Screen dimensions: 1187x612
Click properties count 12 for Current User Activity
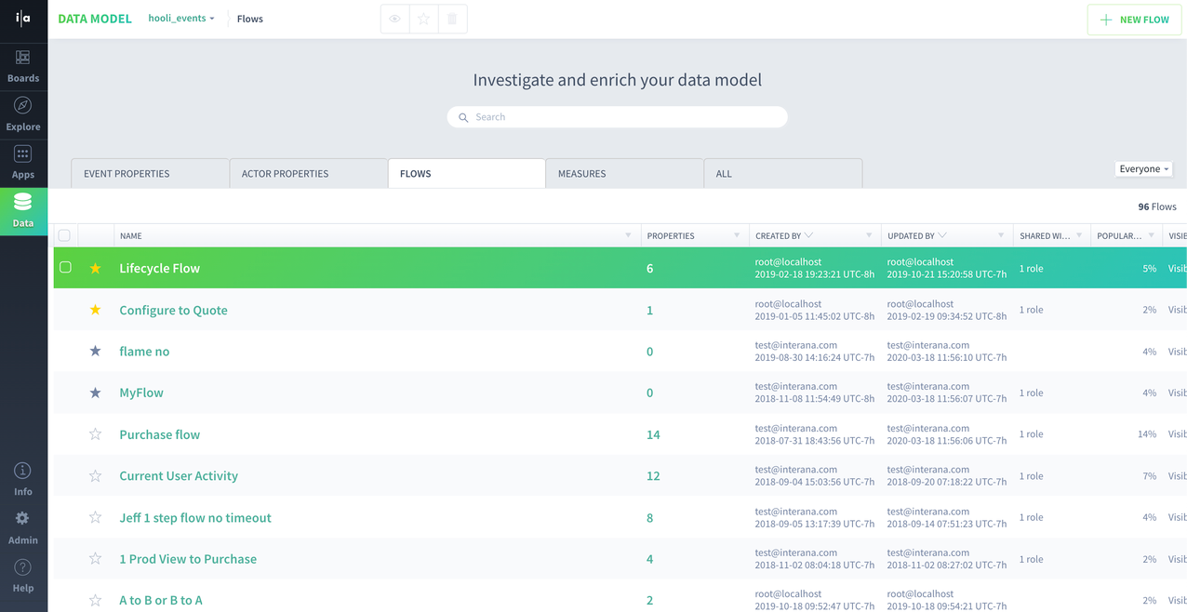[x=653, y=476]
